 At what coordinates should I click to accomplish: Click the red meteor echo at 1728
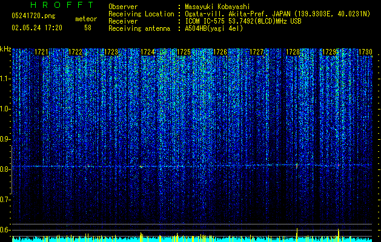pos(297,166)
